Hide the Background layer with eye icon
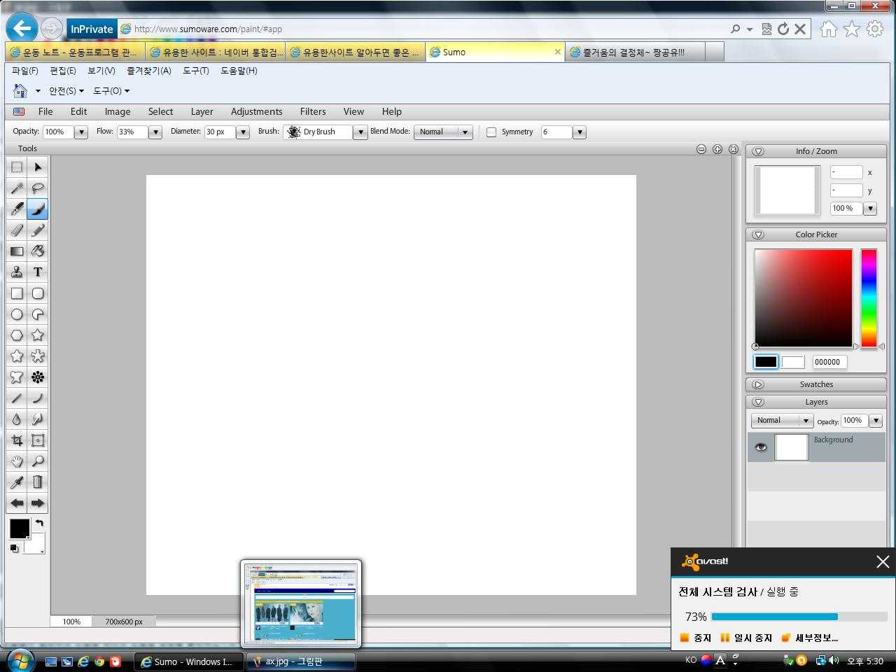Viewport: 896px width, 672px height. click(x=761, y=447)
